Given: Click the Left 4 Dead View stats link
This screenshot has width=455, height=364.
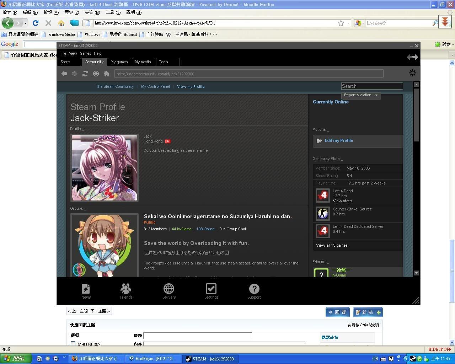Looking at the screenshot, I should click(x=342, y=201).
